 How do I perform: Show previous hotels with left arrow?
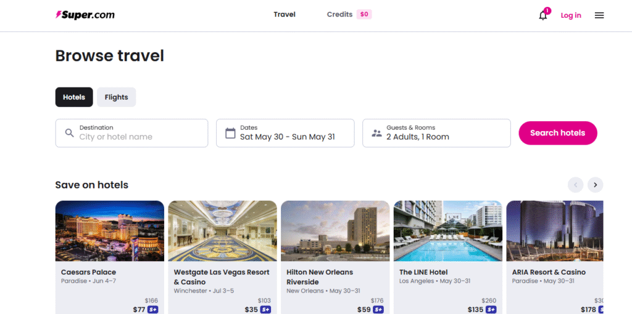576,185
